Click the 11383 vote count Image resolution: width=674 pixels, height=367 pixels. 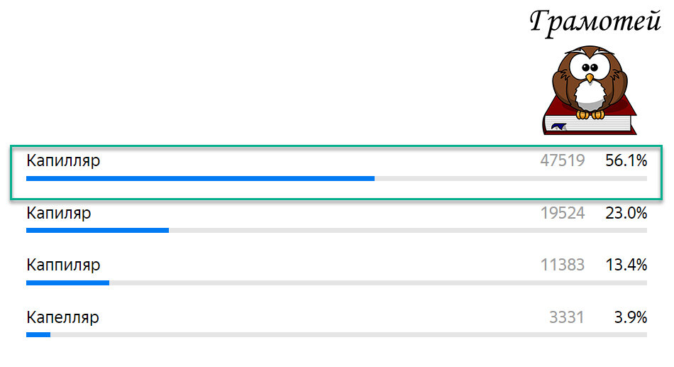coord(562,265)
